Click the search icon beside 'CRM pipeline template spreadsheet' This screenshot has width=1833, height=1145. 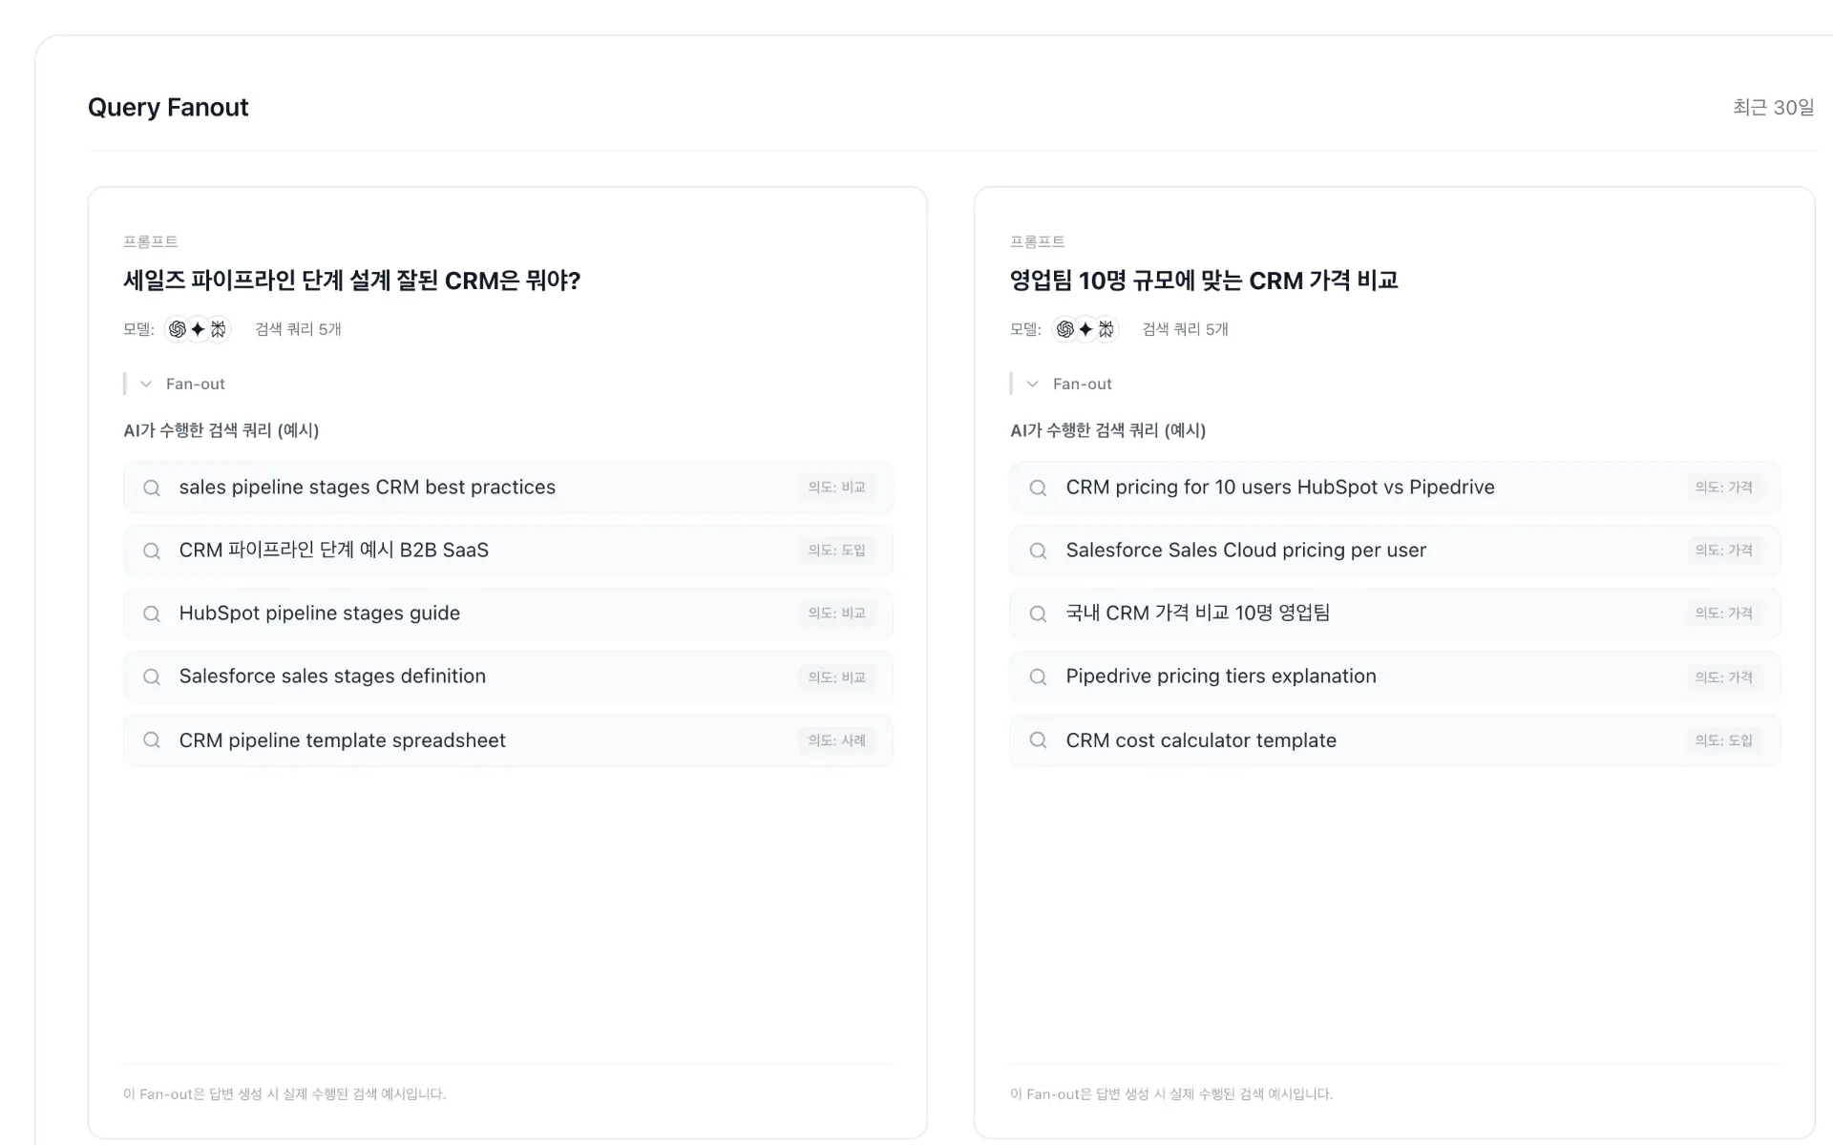click(x=152, y=740)
